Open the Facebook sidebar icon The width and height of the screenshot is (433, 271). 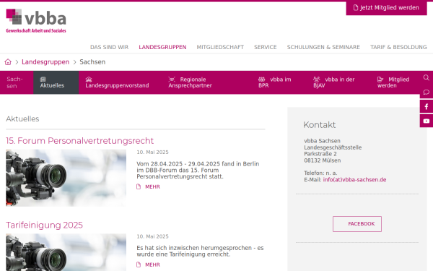point(427,106)
